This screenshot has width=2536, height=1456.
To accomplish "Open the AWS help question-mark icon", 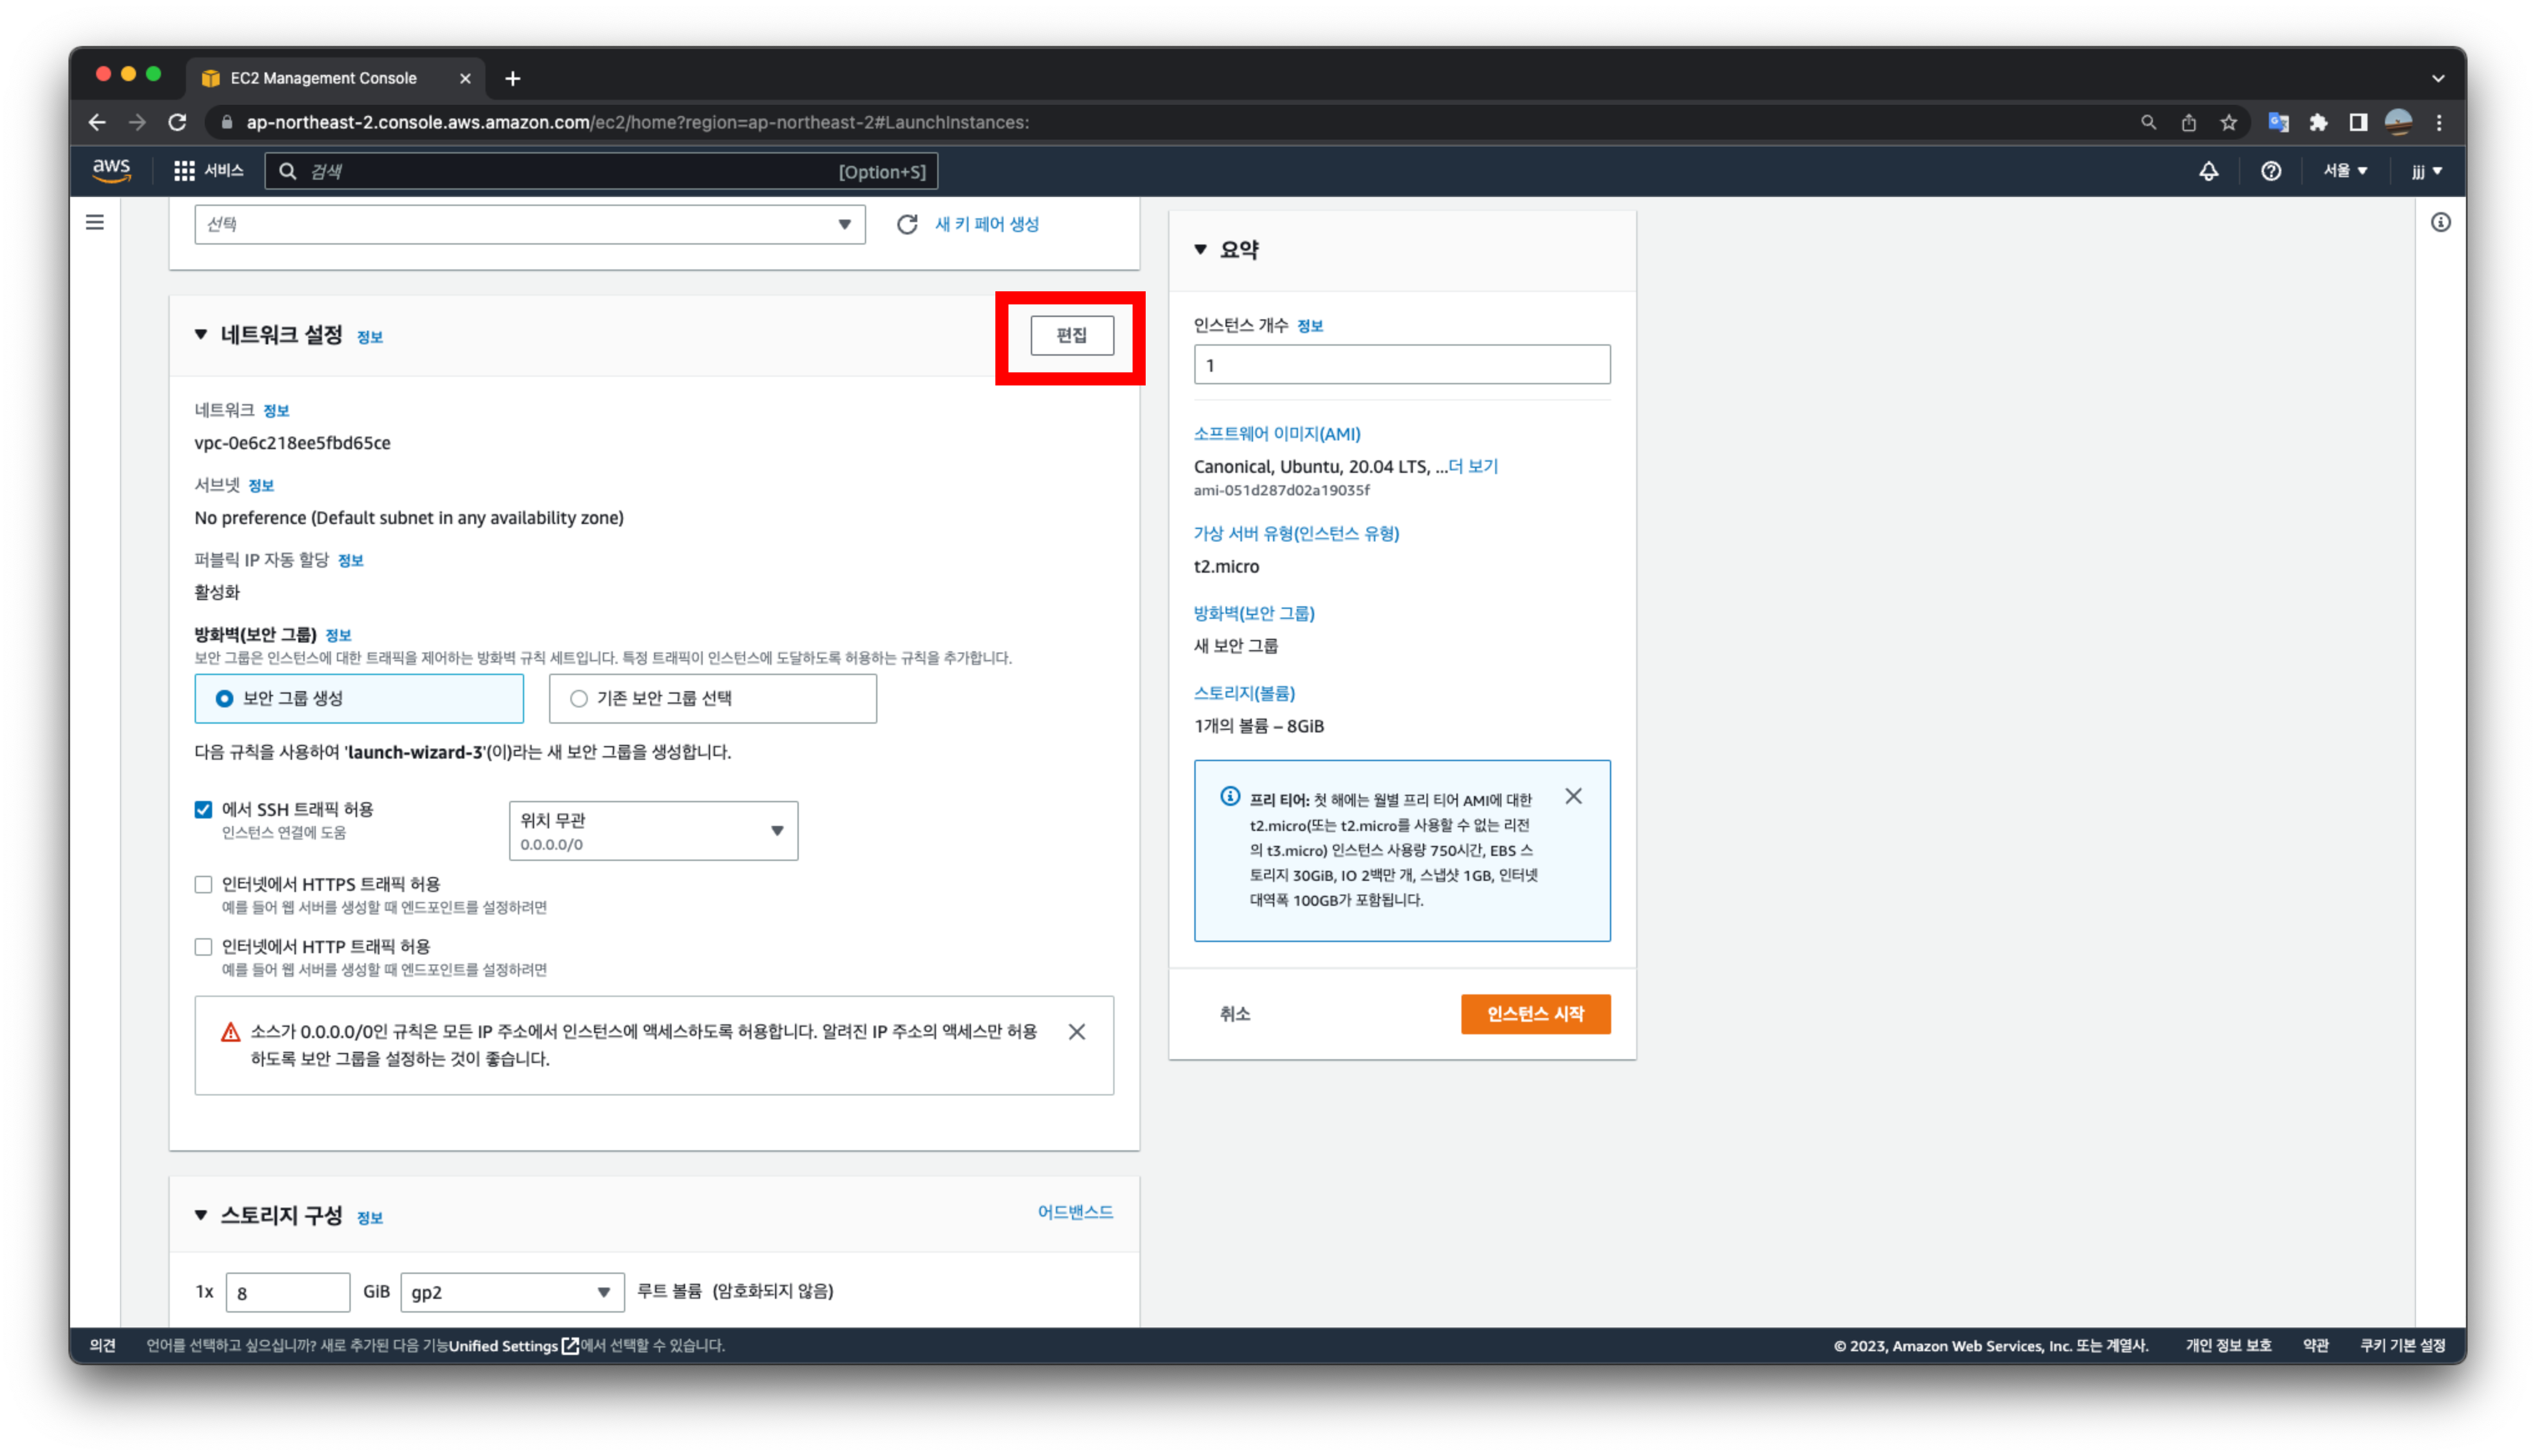I will pyautogui.click(x=2270, y=171).
